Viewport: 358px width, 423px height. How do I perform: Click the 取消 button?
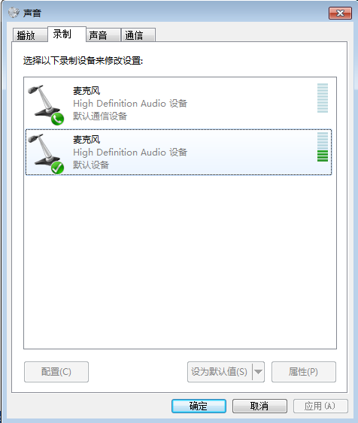coord(259,406)
